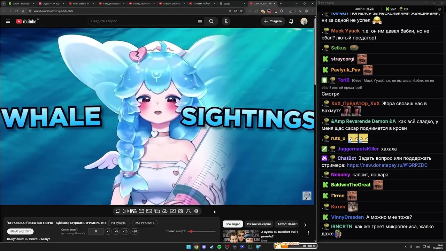
Task: Switch to Я УБЕДИЛ НЕЗНАК tab
Action: coord(111,3)
